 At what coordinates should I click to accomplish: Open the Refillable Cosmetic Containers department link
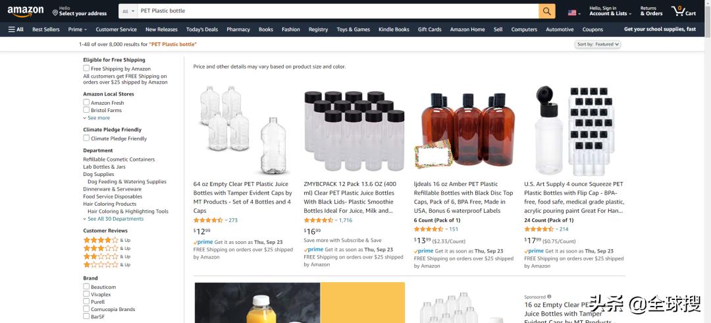click(118, 160)
